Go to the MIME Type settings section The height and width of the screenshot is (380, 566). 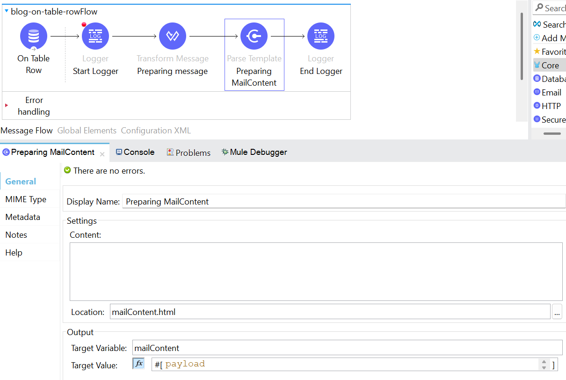point(26,199)
